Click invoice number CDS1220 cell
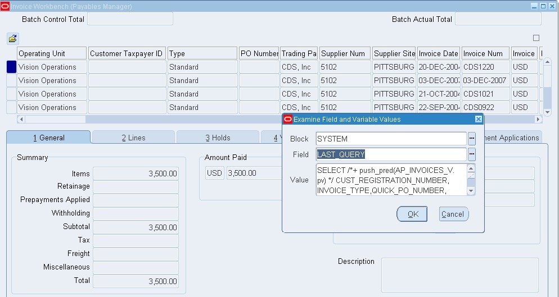559x297 pixels. point(485,67)
